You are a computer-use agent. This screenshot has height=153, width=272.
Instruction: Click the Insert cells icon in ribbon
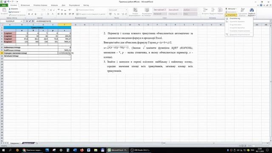tap(205, 10)
